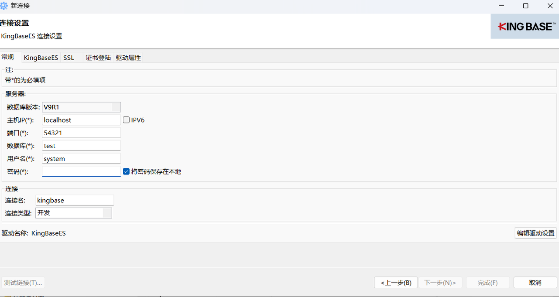Click the KingBase logo image
Image resolution: width=559 pixels, height=297 pixels.
click(524, 26)
